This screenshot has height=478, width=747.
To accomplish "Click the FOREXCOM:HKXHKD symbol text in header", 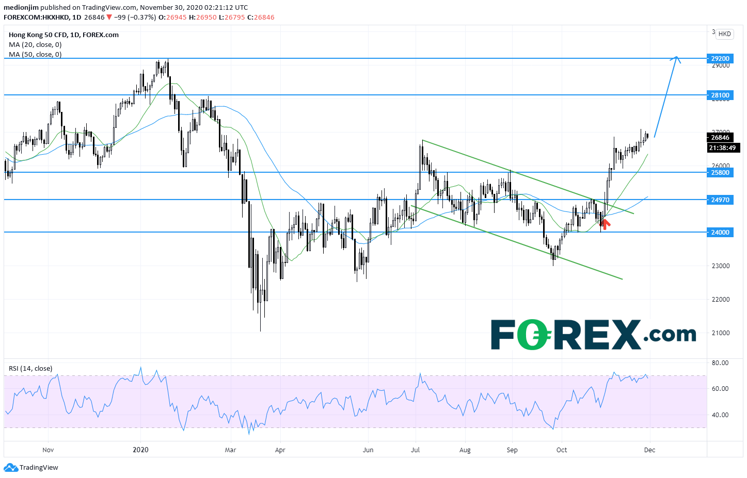I will (36, 17).
